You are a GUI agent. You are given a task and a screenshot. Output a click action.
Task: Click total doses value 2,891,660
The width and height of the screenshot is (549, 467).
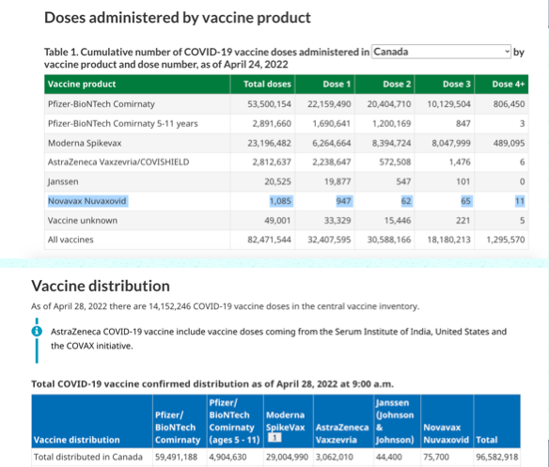pos(272,124)
